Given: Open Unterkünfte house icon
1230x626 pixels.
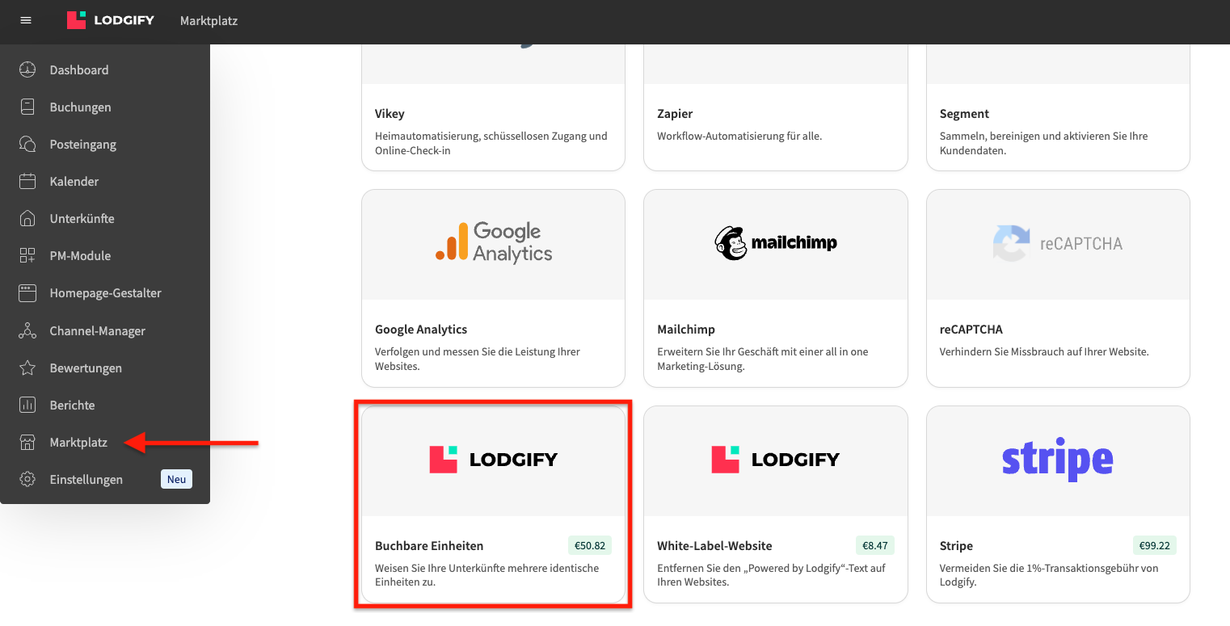Looking at the screenshot, I should 27,218.
